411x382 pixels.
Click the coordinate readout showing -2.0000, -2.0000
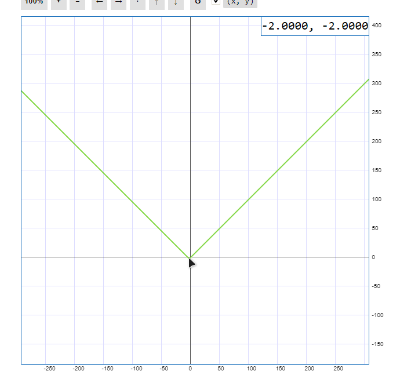point(315,26)
